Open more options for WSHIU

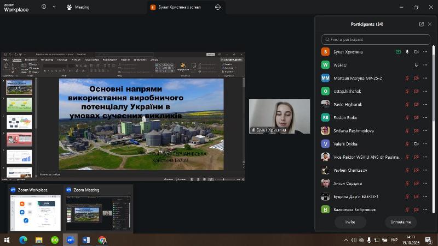425,65
